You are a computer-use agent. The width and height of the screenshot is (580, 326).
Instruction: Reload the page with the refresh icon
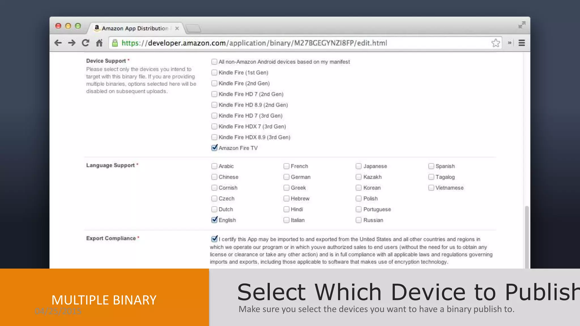86,43
